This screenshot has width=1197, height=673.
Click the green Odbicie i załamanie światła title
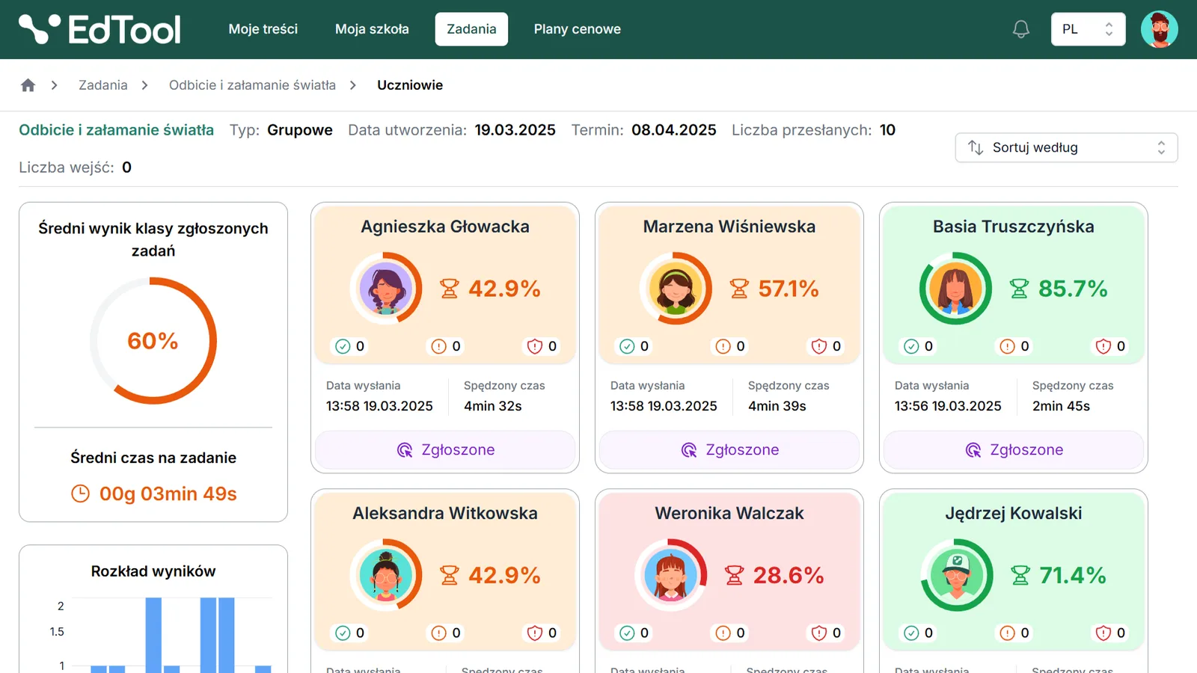(116, 130)
